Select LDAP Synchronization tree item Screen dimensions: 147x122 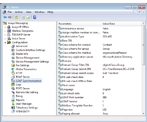[x=26, y=81]
